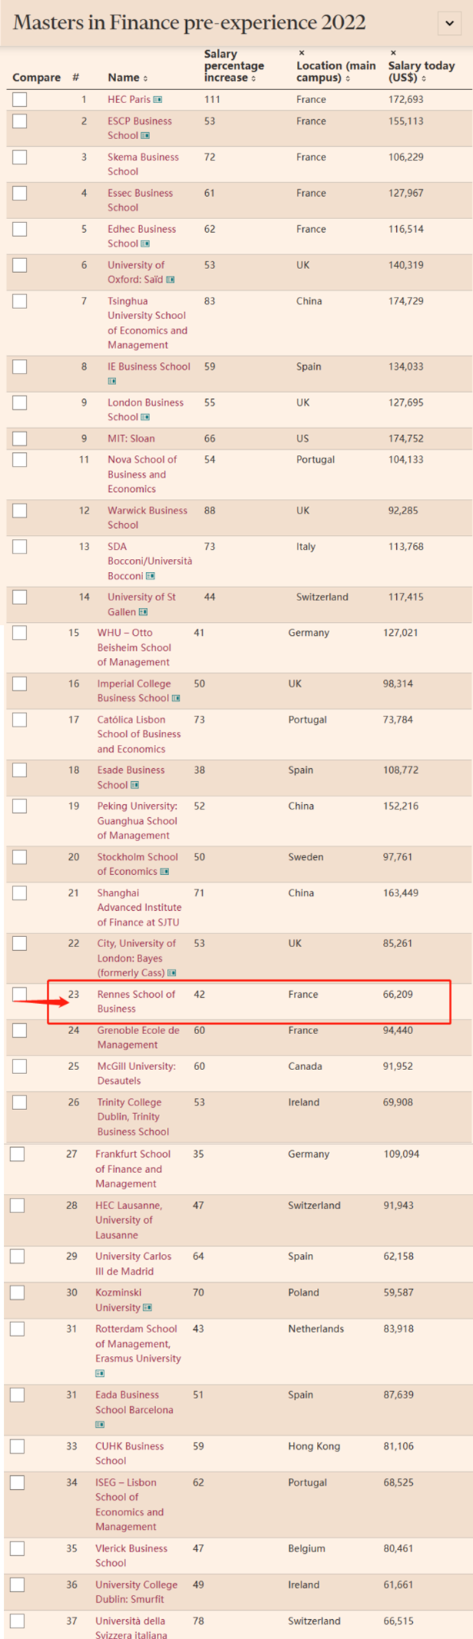This screenshot has height=1639, width=473.
Task: Tick the compare checkbox for HEC Paris
Action: coord(20,99)
